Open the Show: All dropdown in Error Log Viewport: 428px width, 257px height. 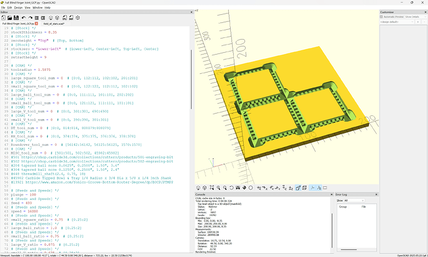pyautogui.click(x=354, y=201)
